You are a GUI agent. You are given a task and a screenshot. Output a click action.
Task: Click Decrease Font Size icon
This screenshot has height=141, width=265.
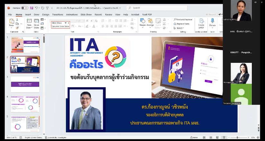click(92, 21)
